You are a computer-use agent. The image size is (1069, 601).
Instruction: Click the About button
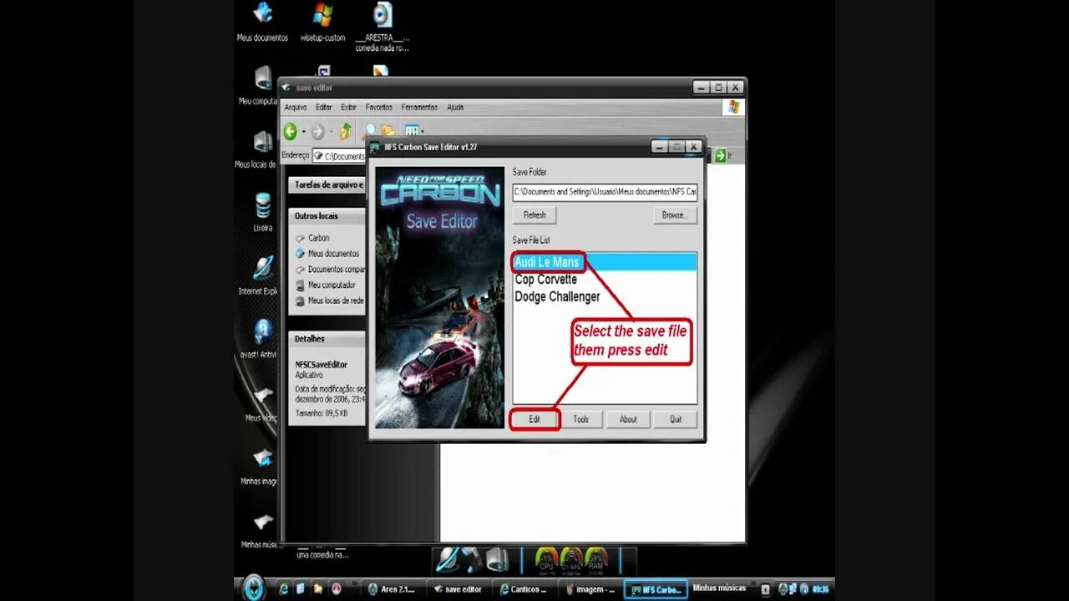(x=628, y=419)
